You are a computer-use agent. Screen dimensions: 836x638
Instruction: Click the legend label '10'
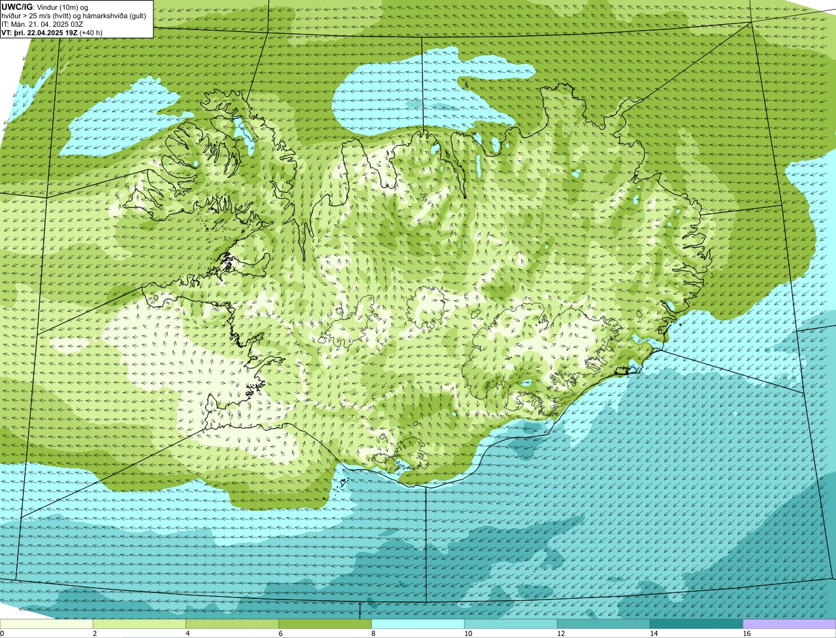point(468,633)
